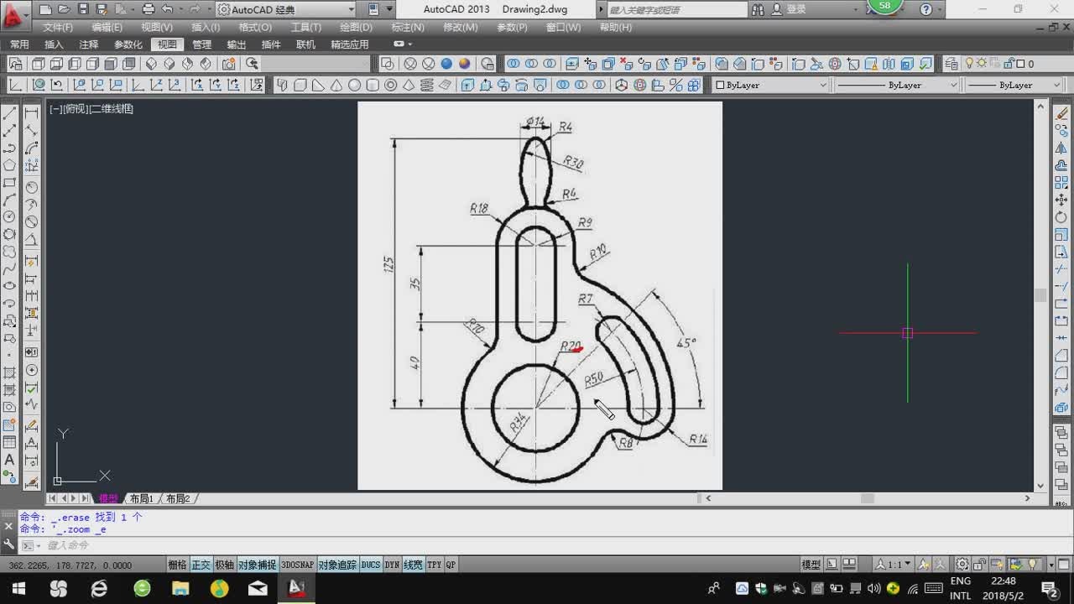Click the ByLayer color square swatch

click(720, 85)
